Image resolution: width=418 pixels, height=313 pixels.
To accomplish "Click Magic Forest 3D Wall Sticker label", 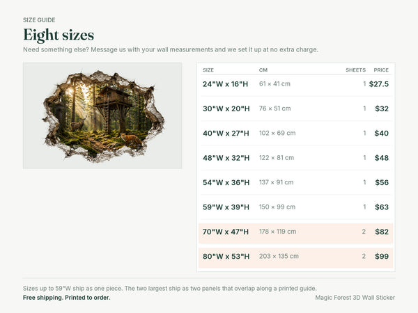I will (x=355, y=298).
